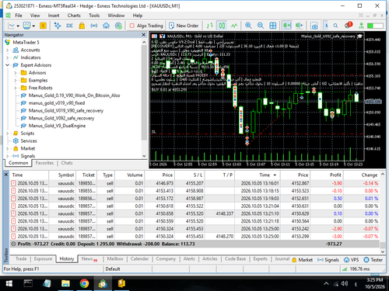Open the Market Watch dollar icon
Image resolution: width=389 pixels, height=291 pixels.
43,26
